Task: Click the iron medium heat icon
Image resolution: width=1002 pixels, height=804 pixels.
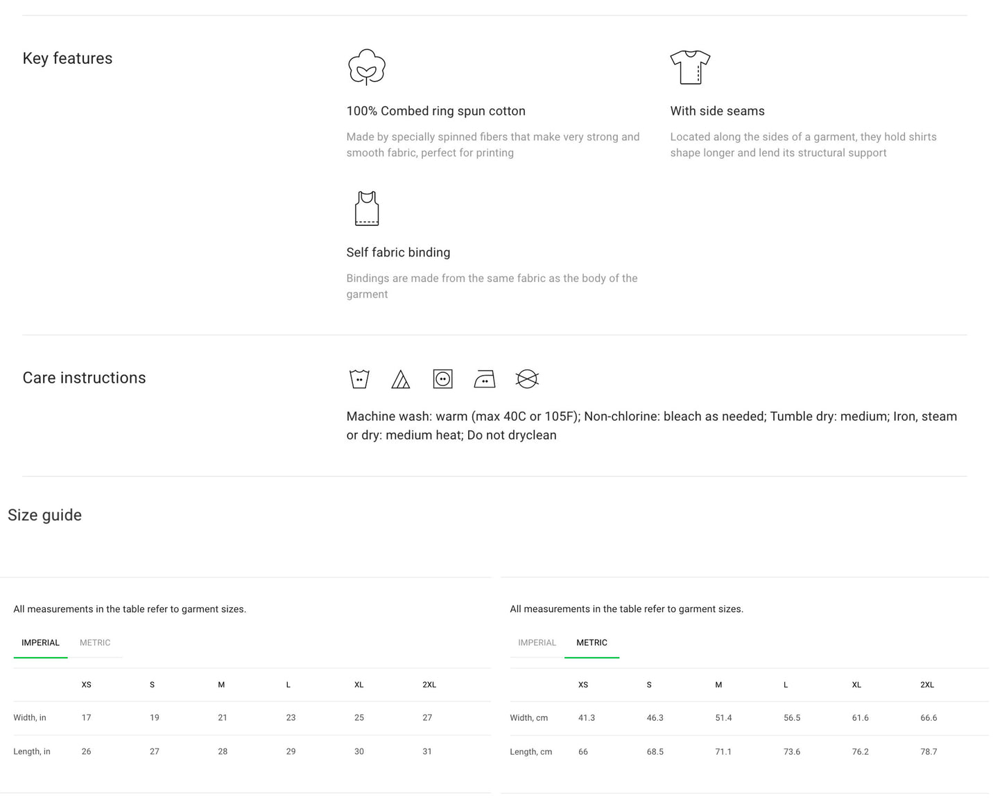Action: [484, 379]
